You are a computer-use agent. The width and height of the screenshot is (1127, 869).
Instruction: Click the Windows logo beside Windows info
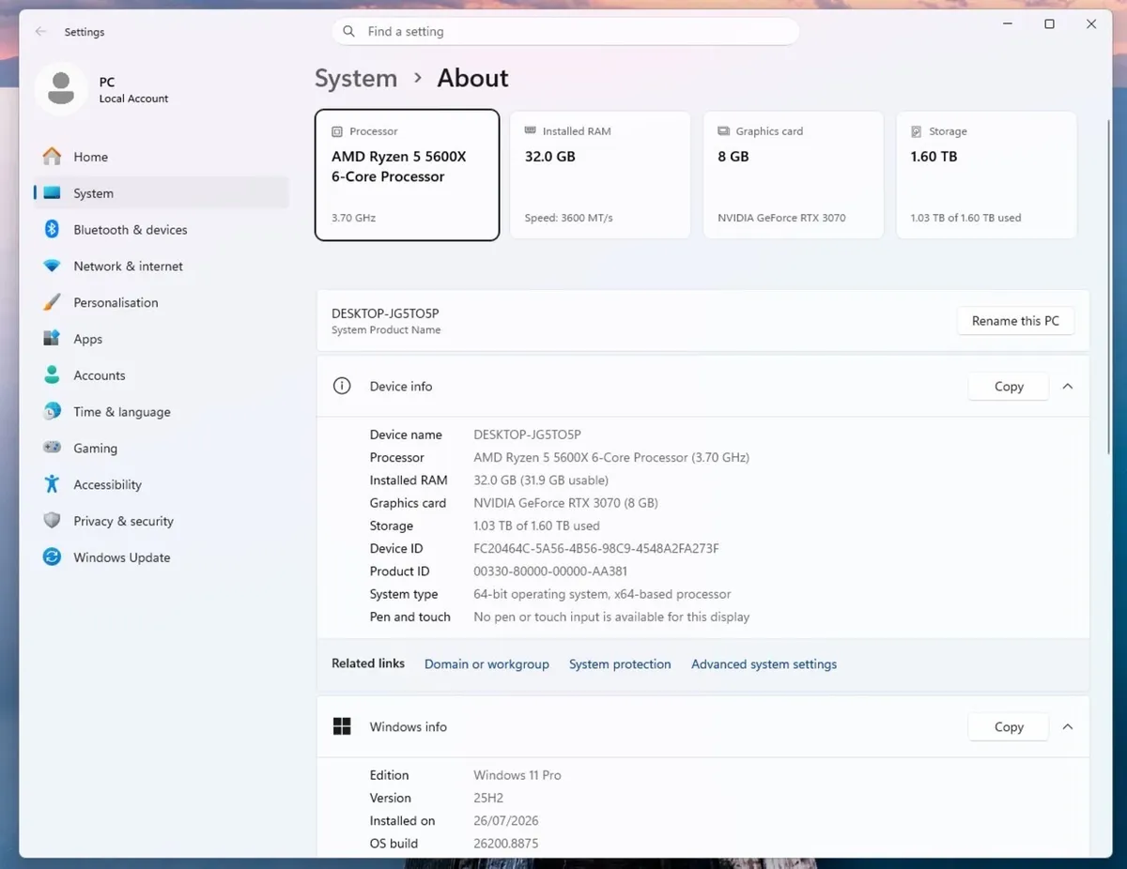coord(342,726)
